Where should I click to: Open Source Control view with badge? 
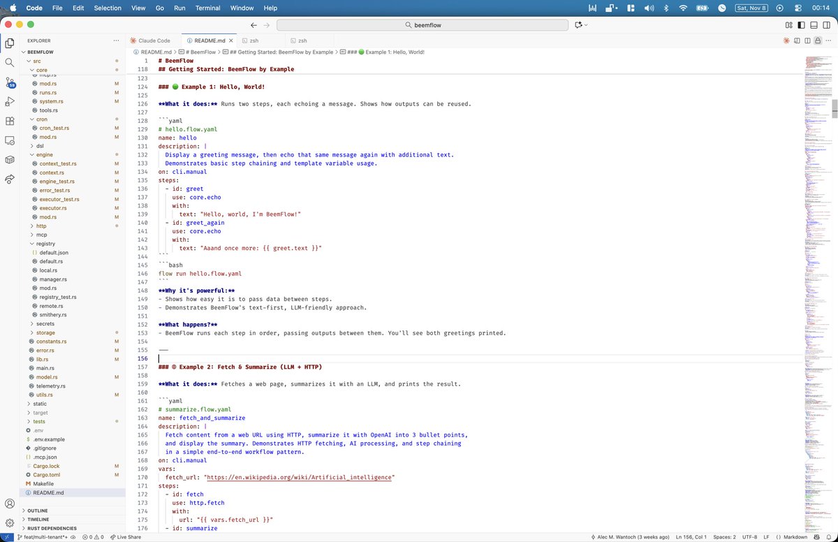tap(10, 82)
